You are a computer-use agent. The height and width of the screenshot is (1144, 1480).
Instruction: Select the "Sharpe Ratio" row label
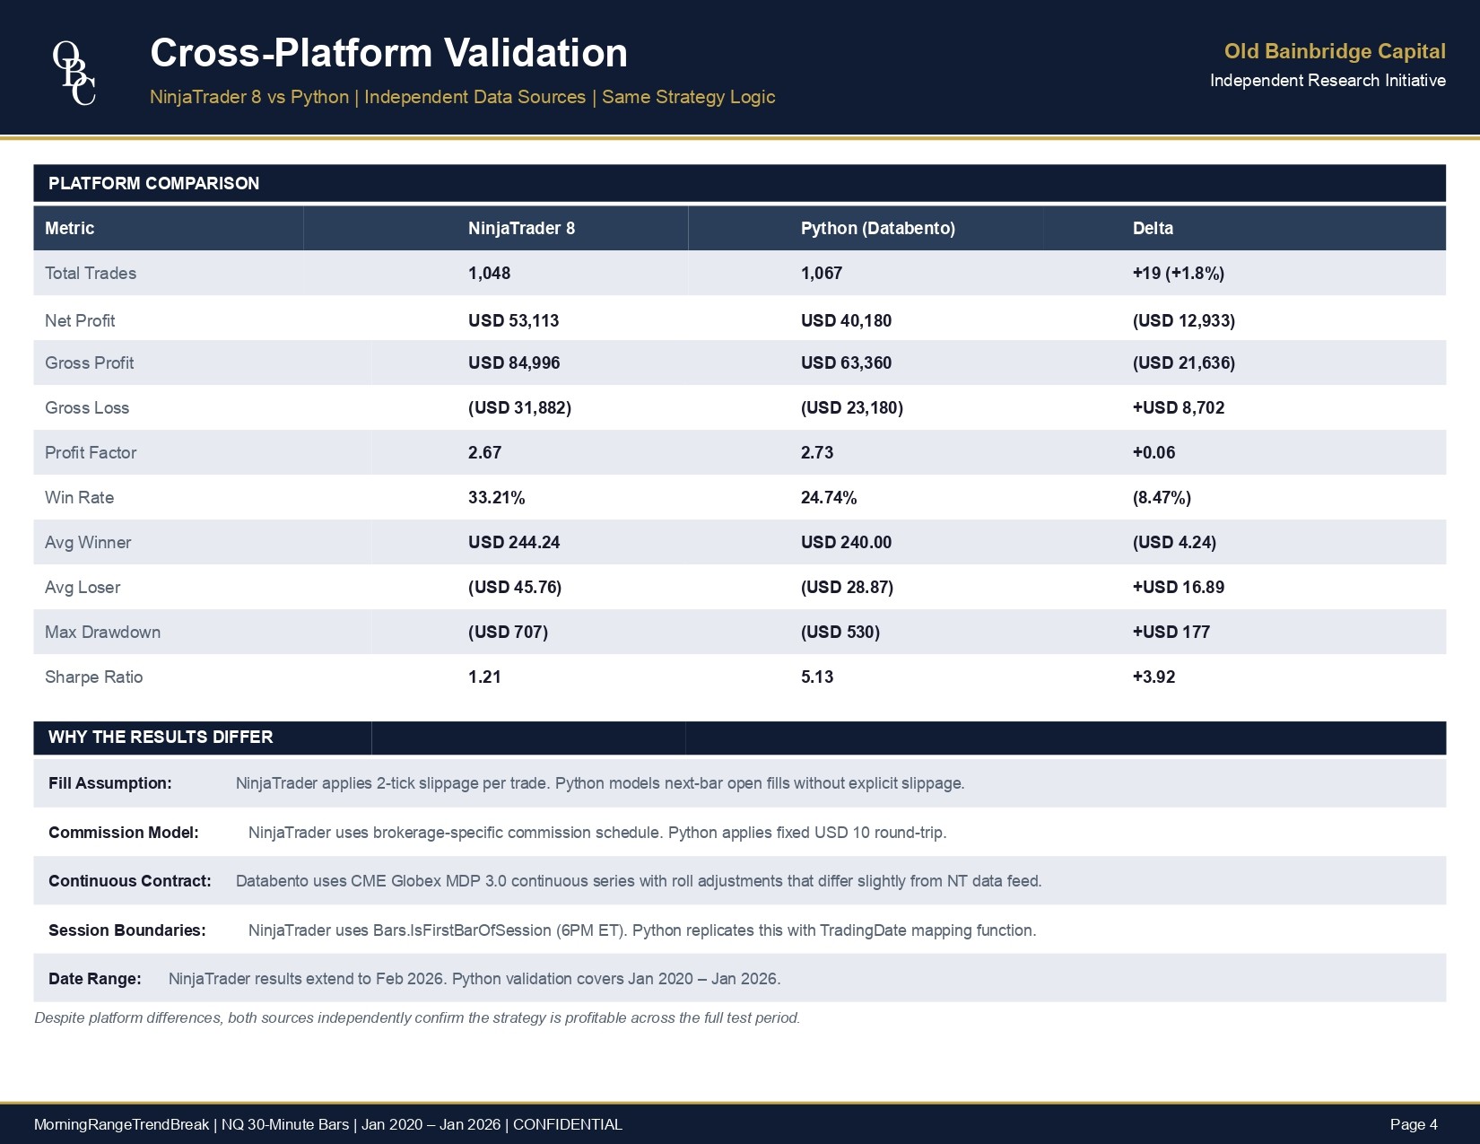(x=93, y=677)
